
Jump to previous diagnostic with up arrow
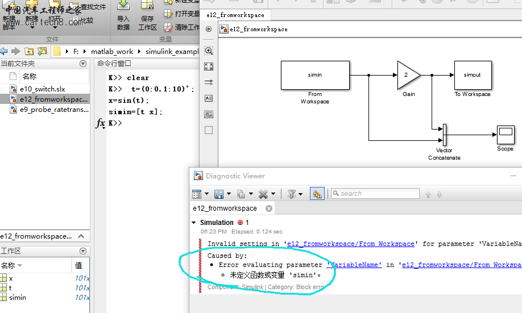[428, 195]
